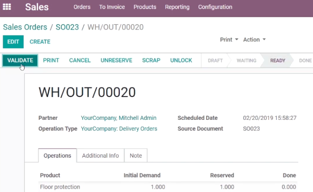Click the EDIT button
Viewport: 313px width, 192px height.
(13, 42)
